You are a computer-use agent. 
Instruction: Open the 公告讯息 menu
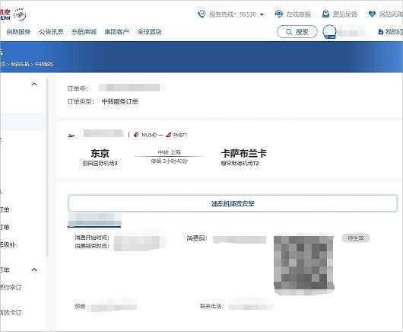tap(51, 32)
